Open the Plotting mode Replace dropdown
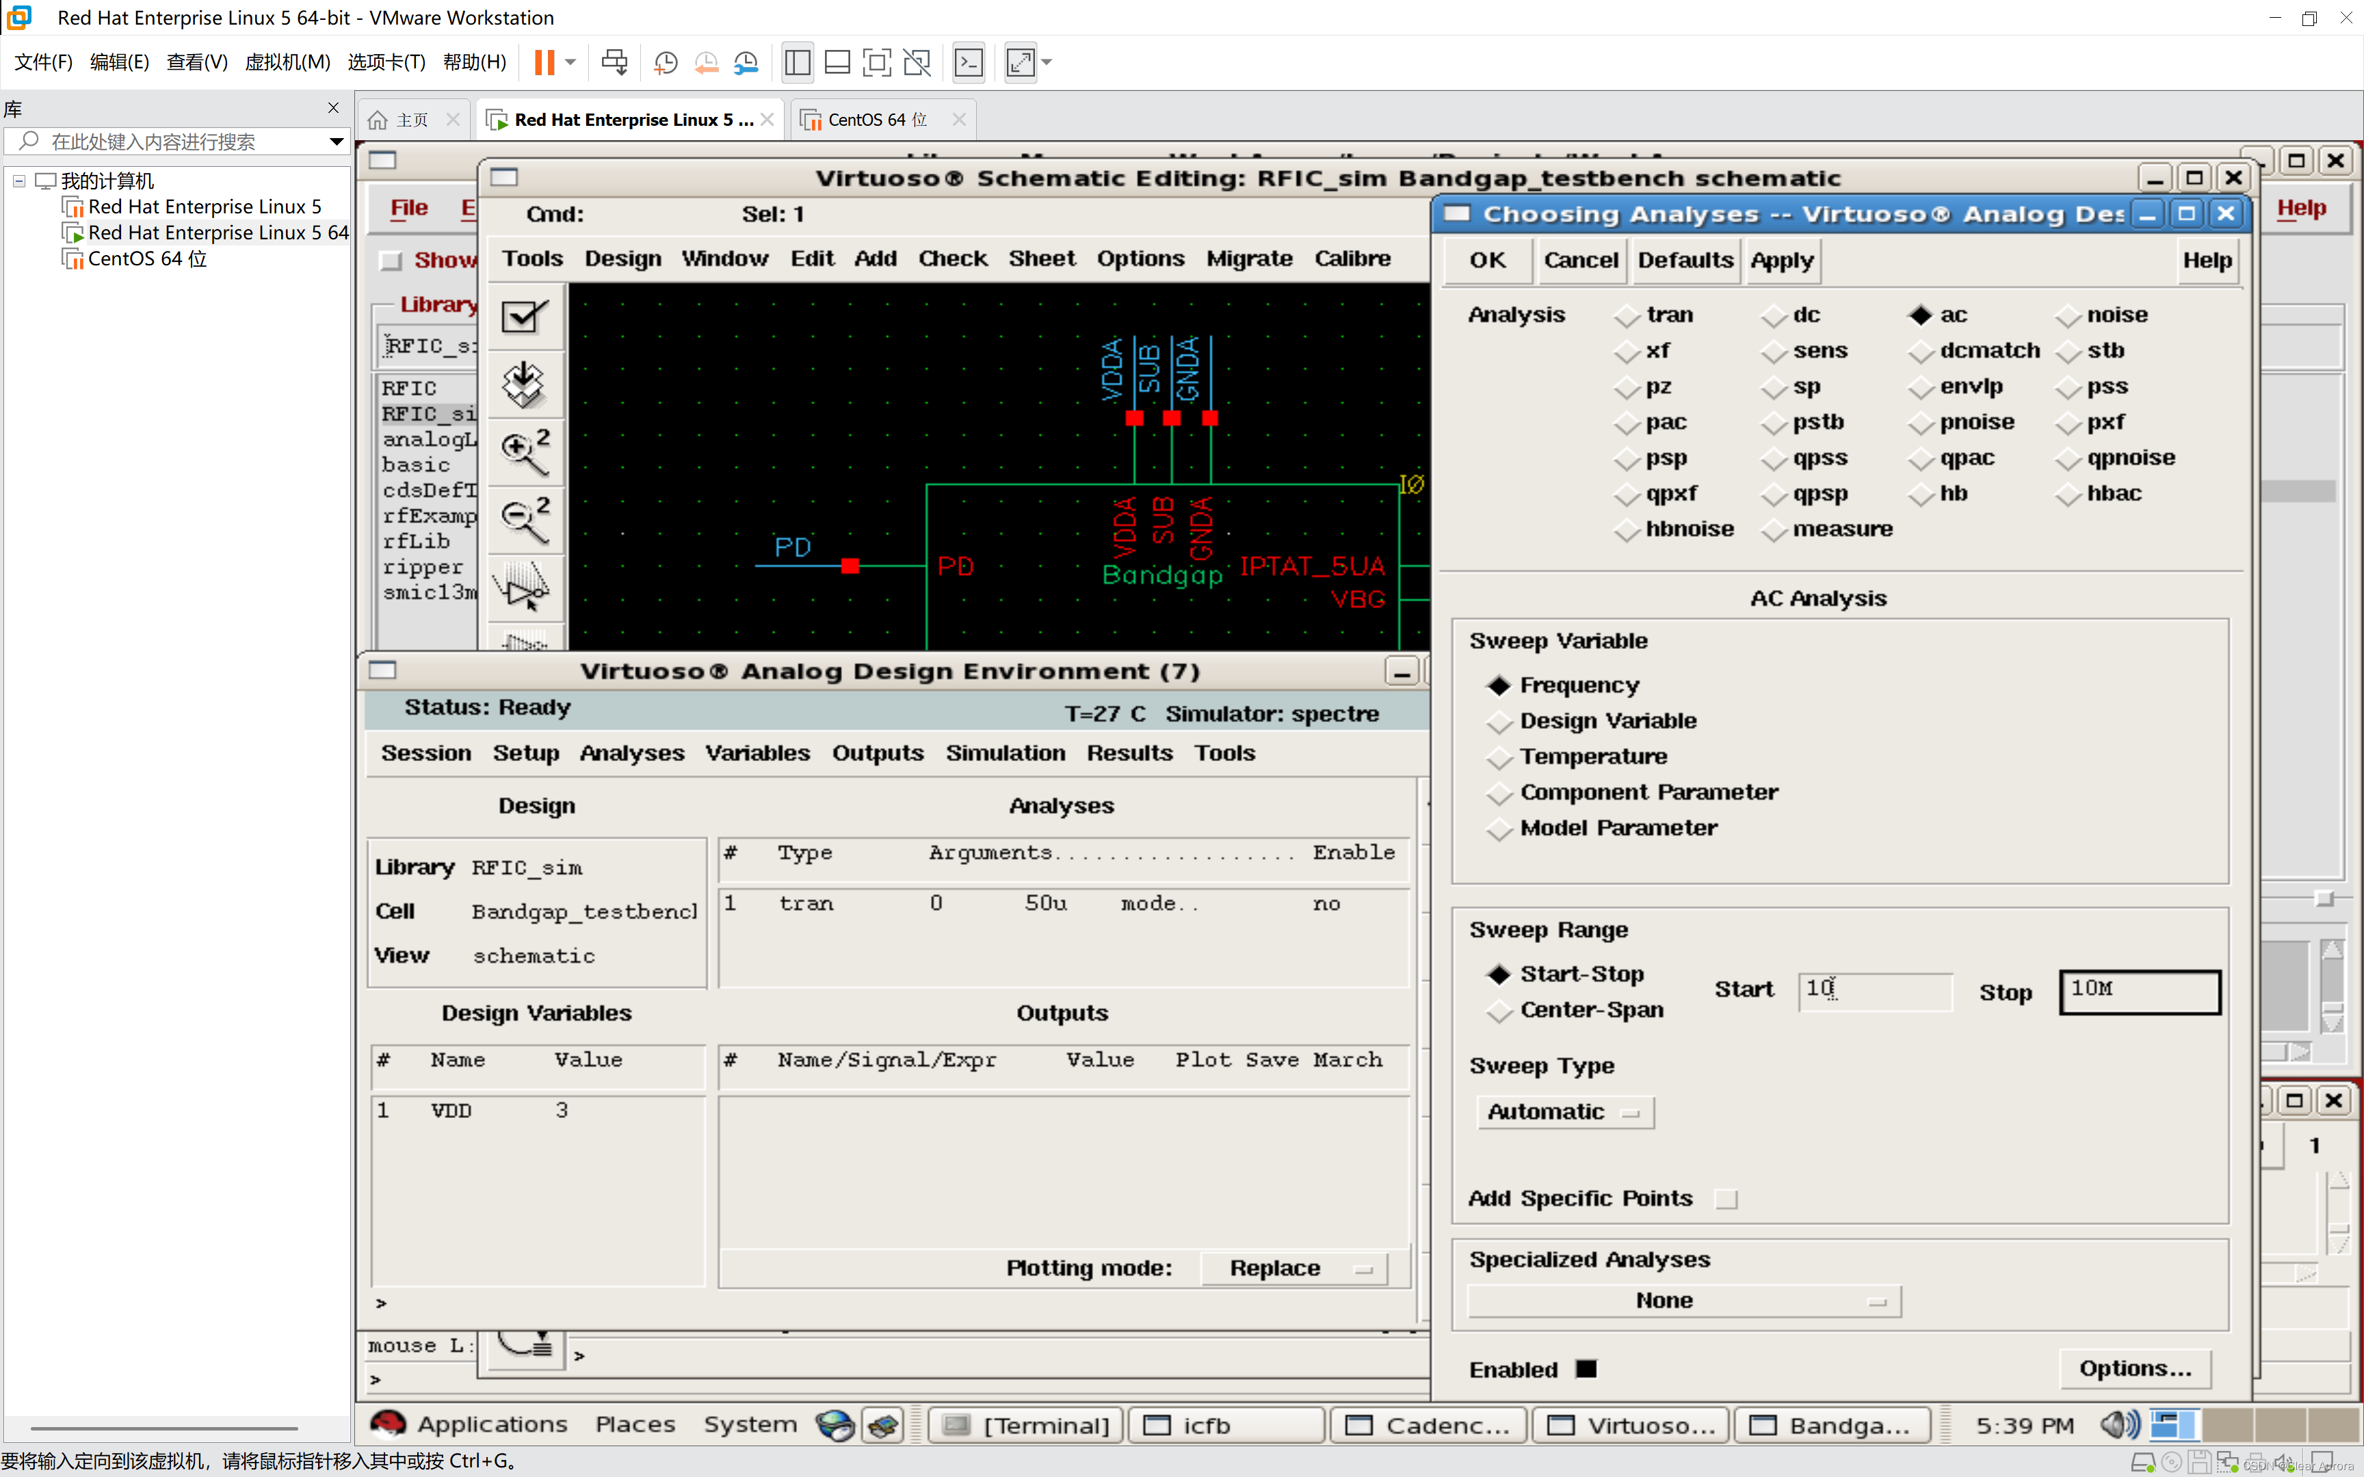 pos(1293,1268)
